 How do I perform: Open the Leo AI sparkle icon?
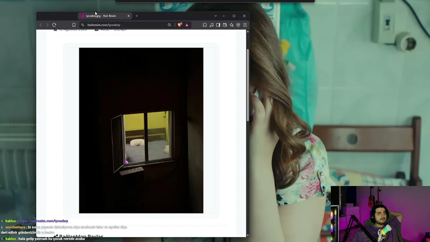coord(231,25)
